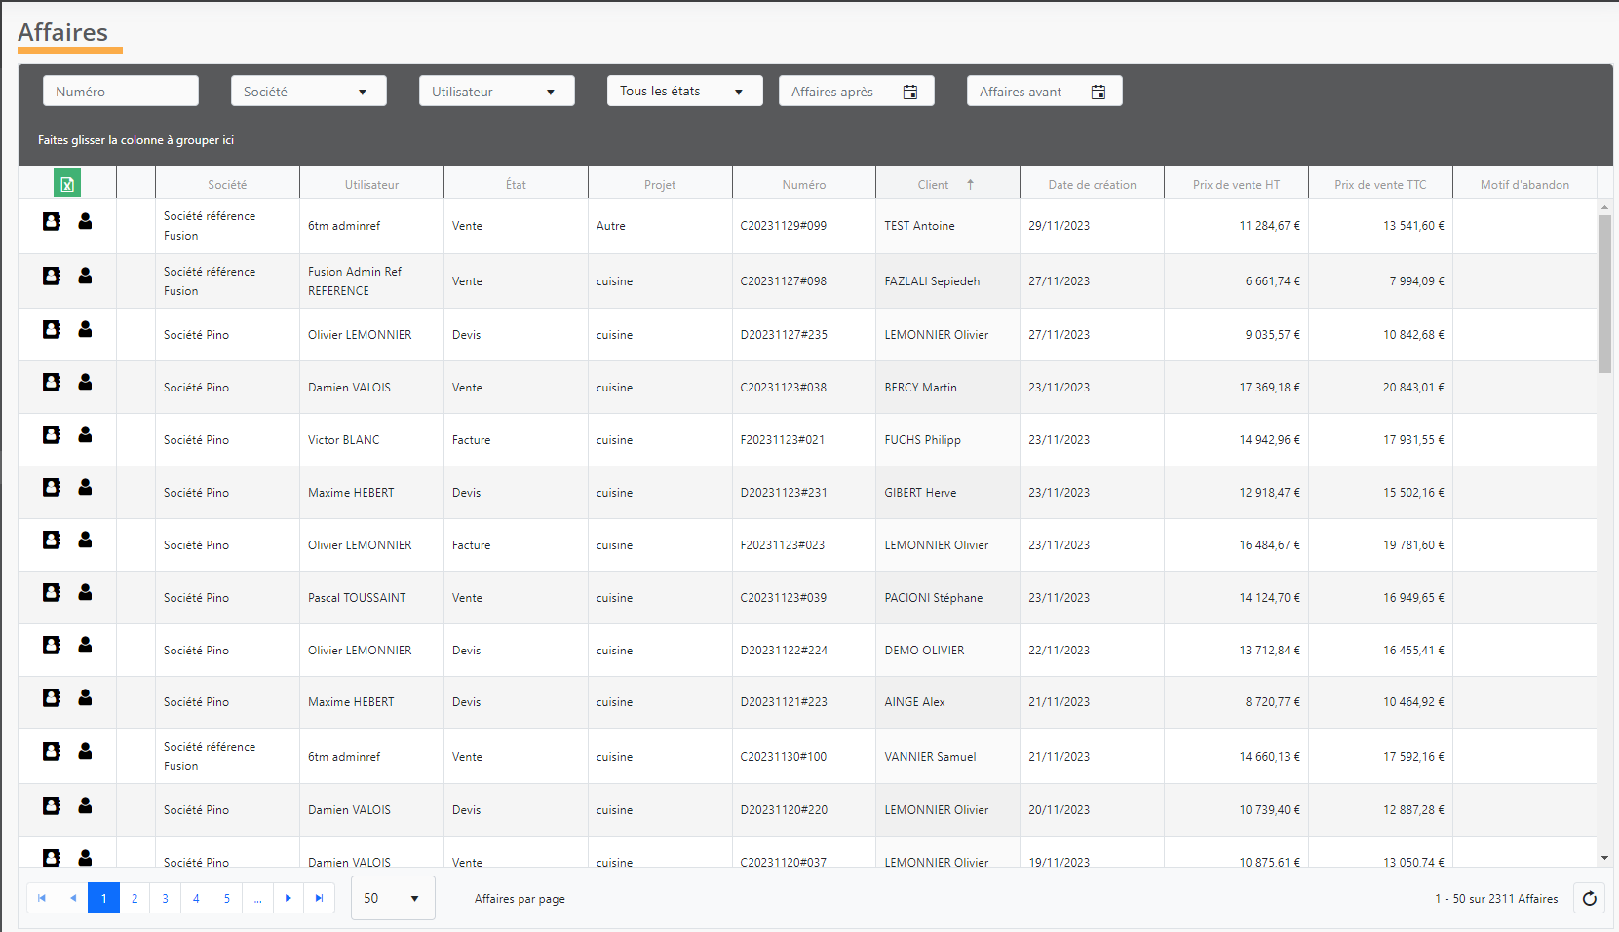Go to the last page of results

click(319, 898)
